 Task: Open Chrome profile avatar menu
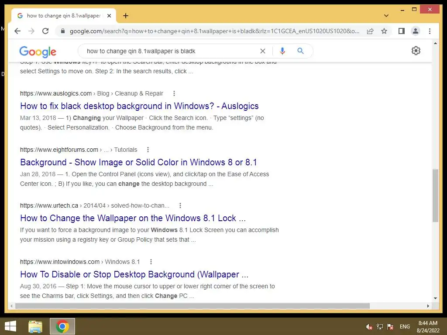coord(416,31)
